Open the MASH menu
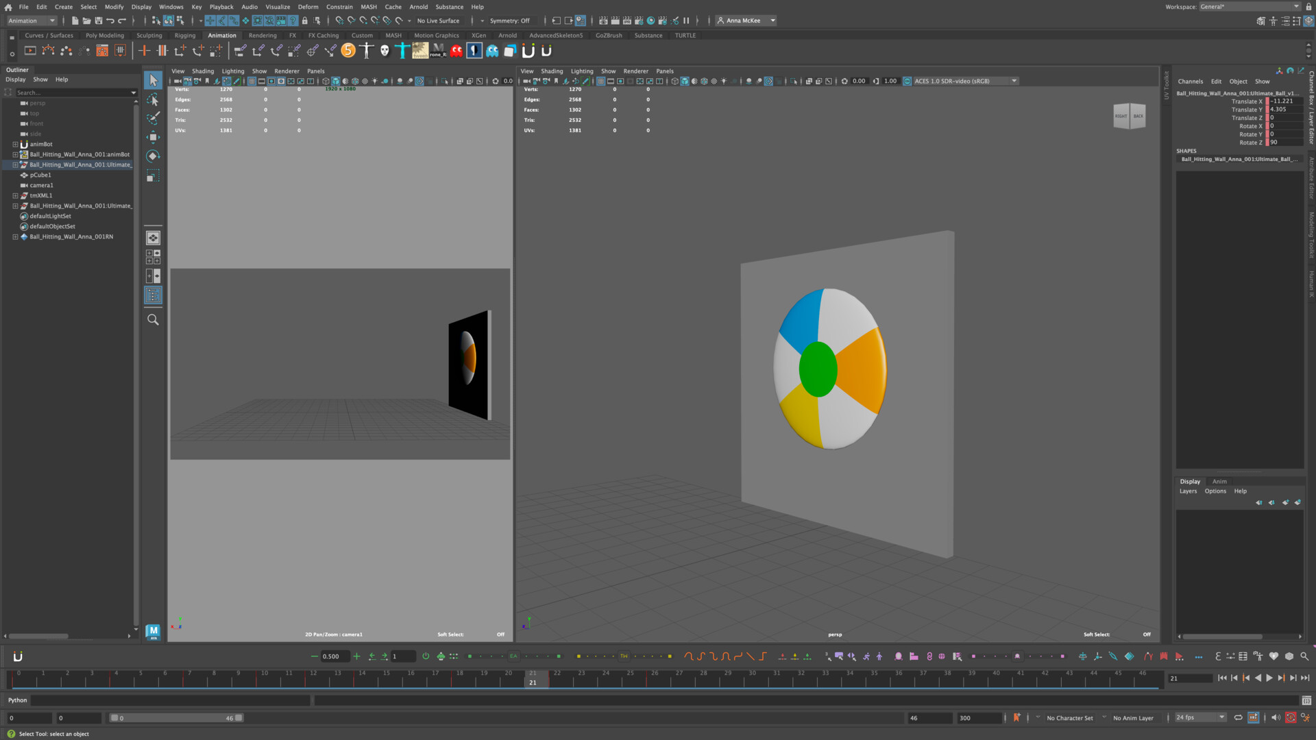The width and height of the screenshot is (1316, 740). [x=369, y=7]
